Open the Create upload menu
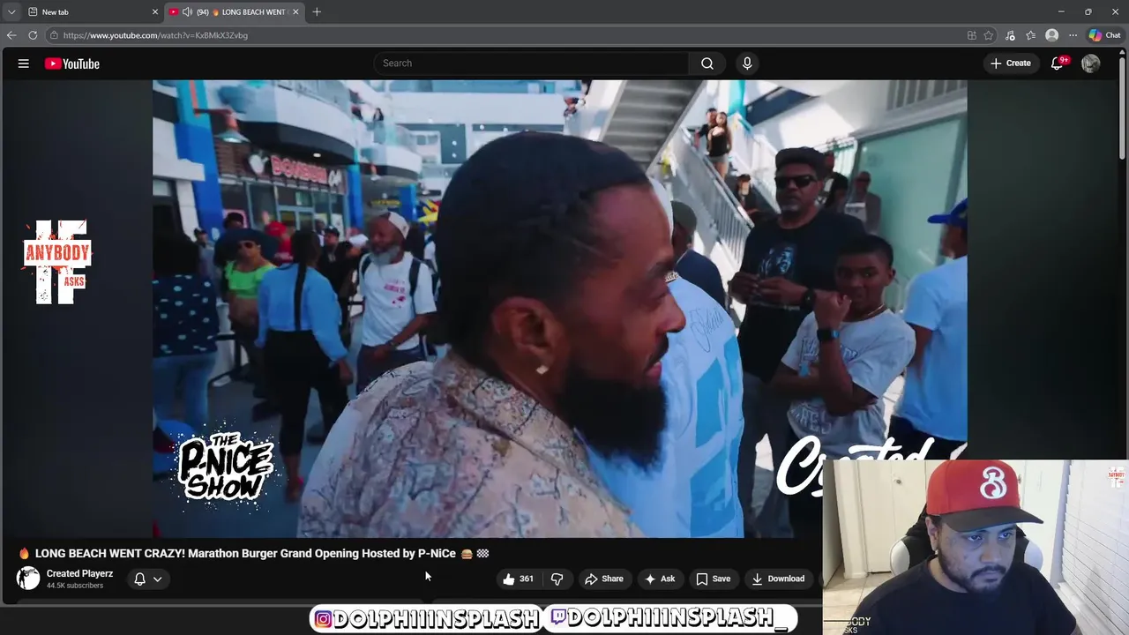The width and height of the screenshot is (1129, 635). tap(1011, 63)
